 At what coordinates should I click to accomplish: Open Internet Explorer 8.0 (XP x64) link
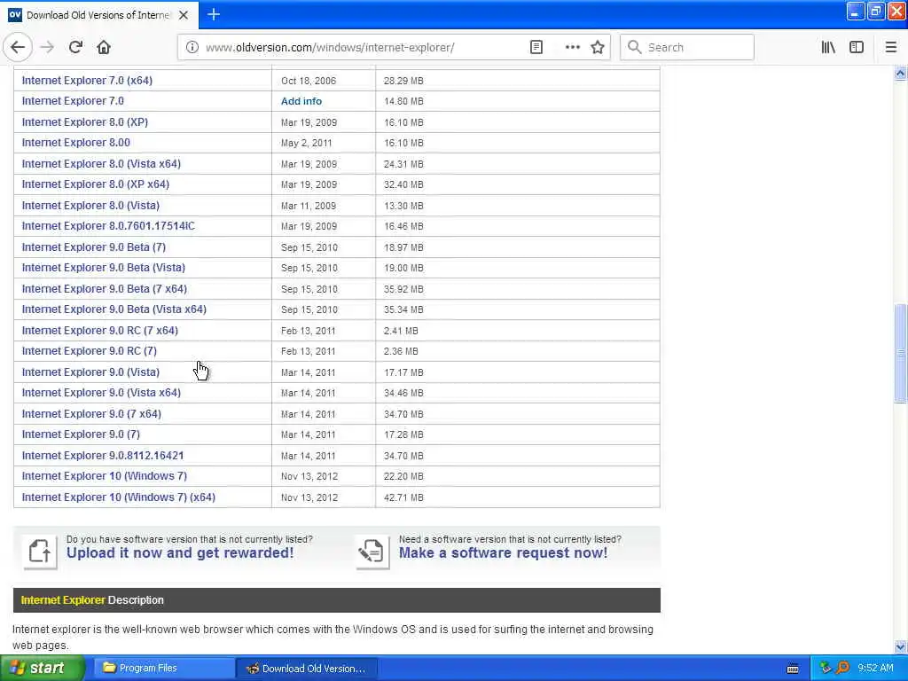coord(96,184)
